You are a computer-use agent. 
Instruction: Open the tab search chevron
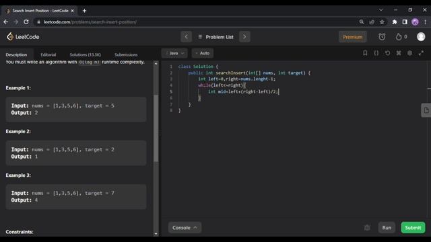pos(380,10)
